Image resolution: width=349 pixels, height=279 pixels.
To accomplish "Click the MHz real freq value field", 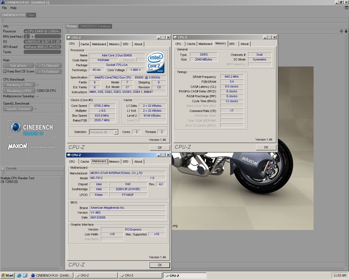I will point(27,37).
